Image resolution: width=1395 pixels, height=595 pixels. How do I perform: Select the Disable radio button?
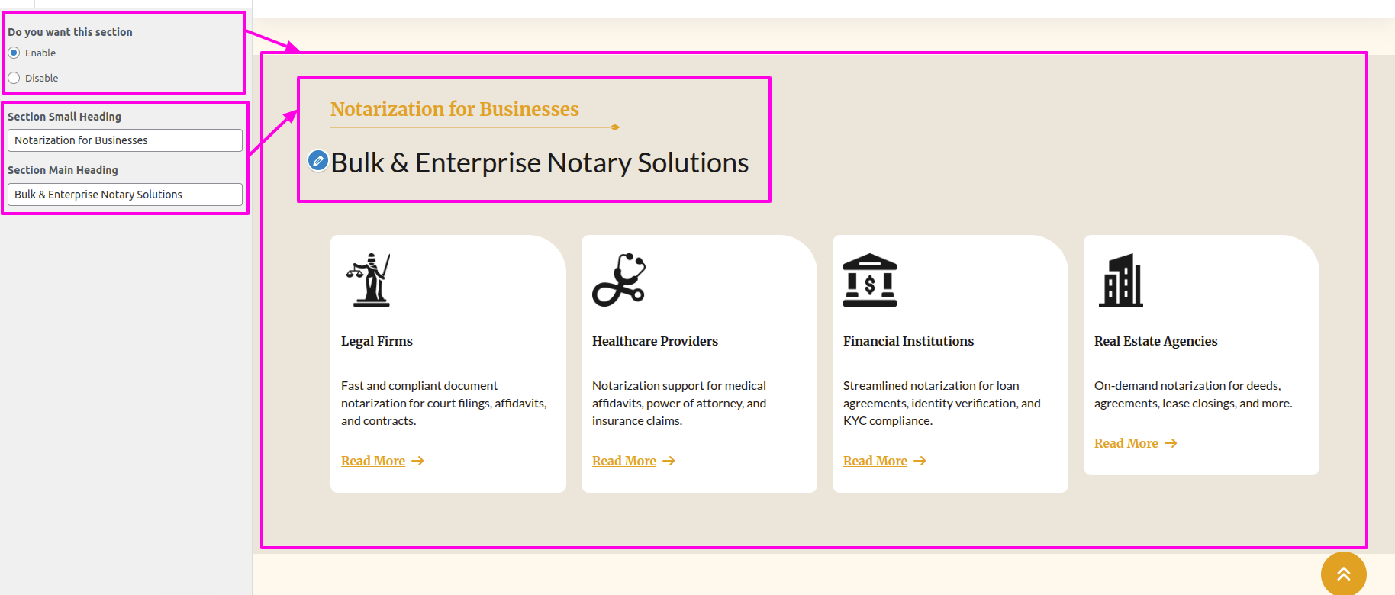pyautogui.click(x=14, y=78)
